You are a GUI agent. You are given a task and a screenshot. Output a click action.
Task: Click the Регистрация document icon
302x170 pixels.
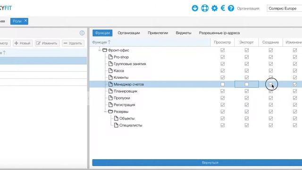[110, 105]
